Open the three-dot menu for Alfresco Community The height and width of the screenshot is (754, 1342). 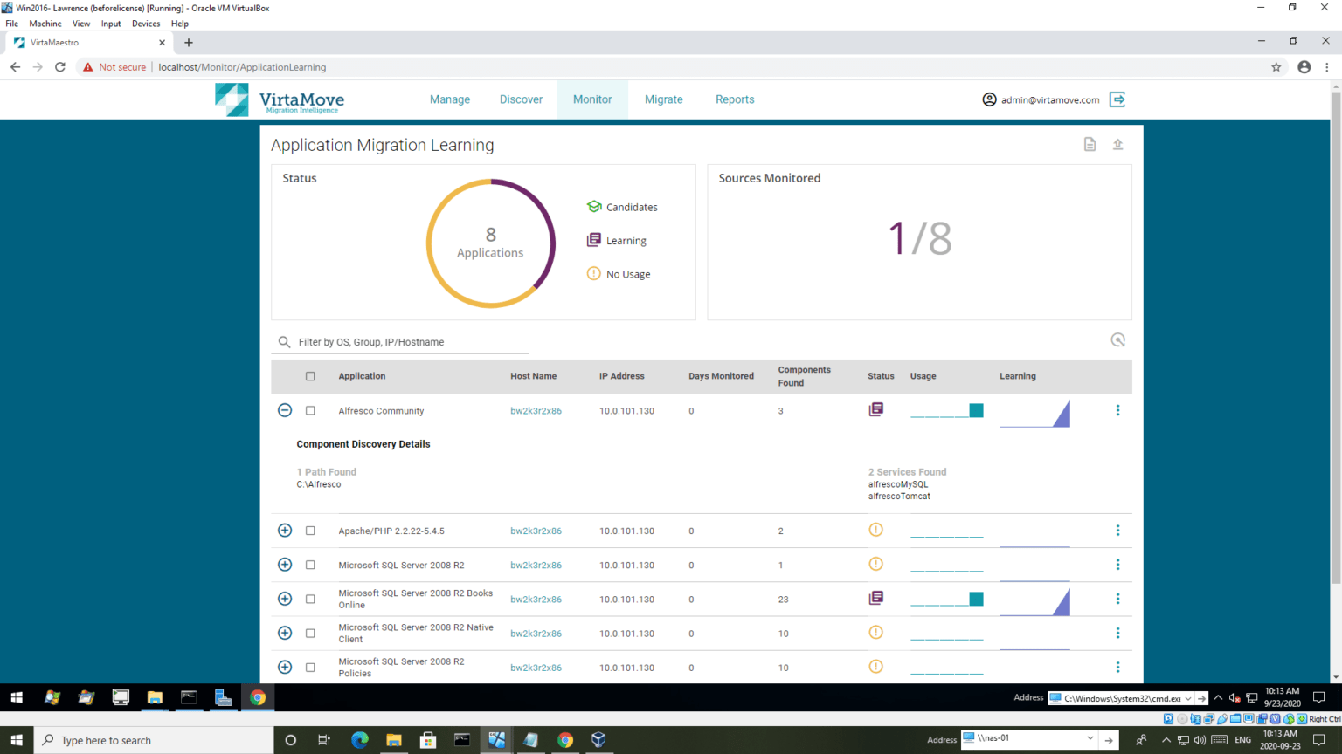1117,410
